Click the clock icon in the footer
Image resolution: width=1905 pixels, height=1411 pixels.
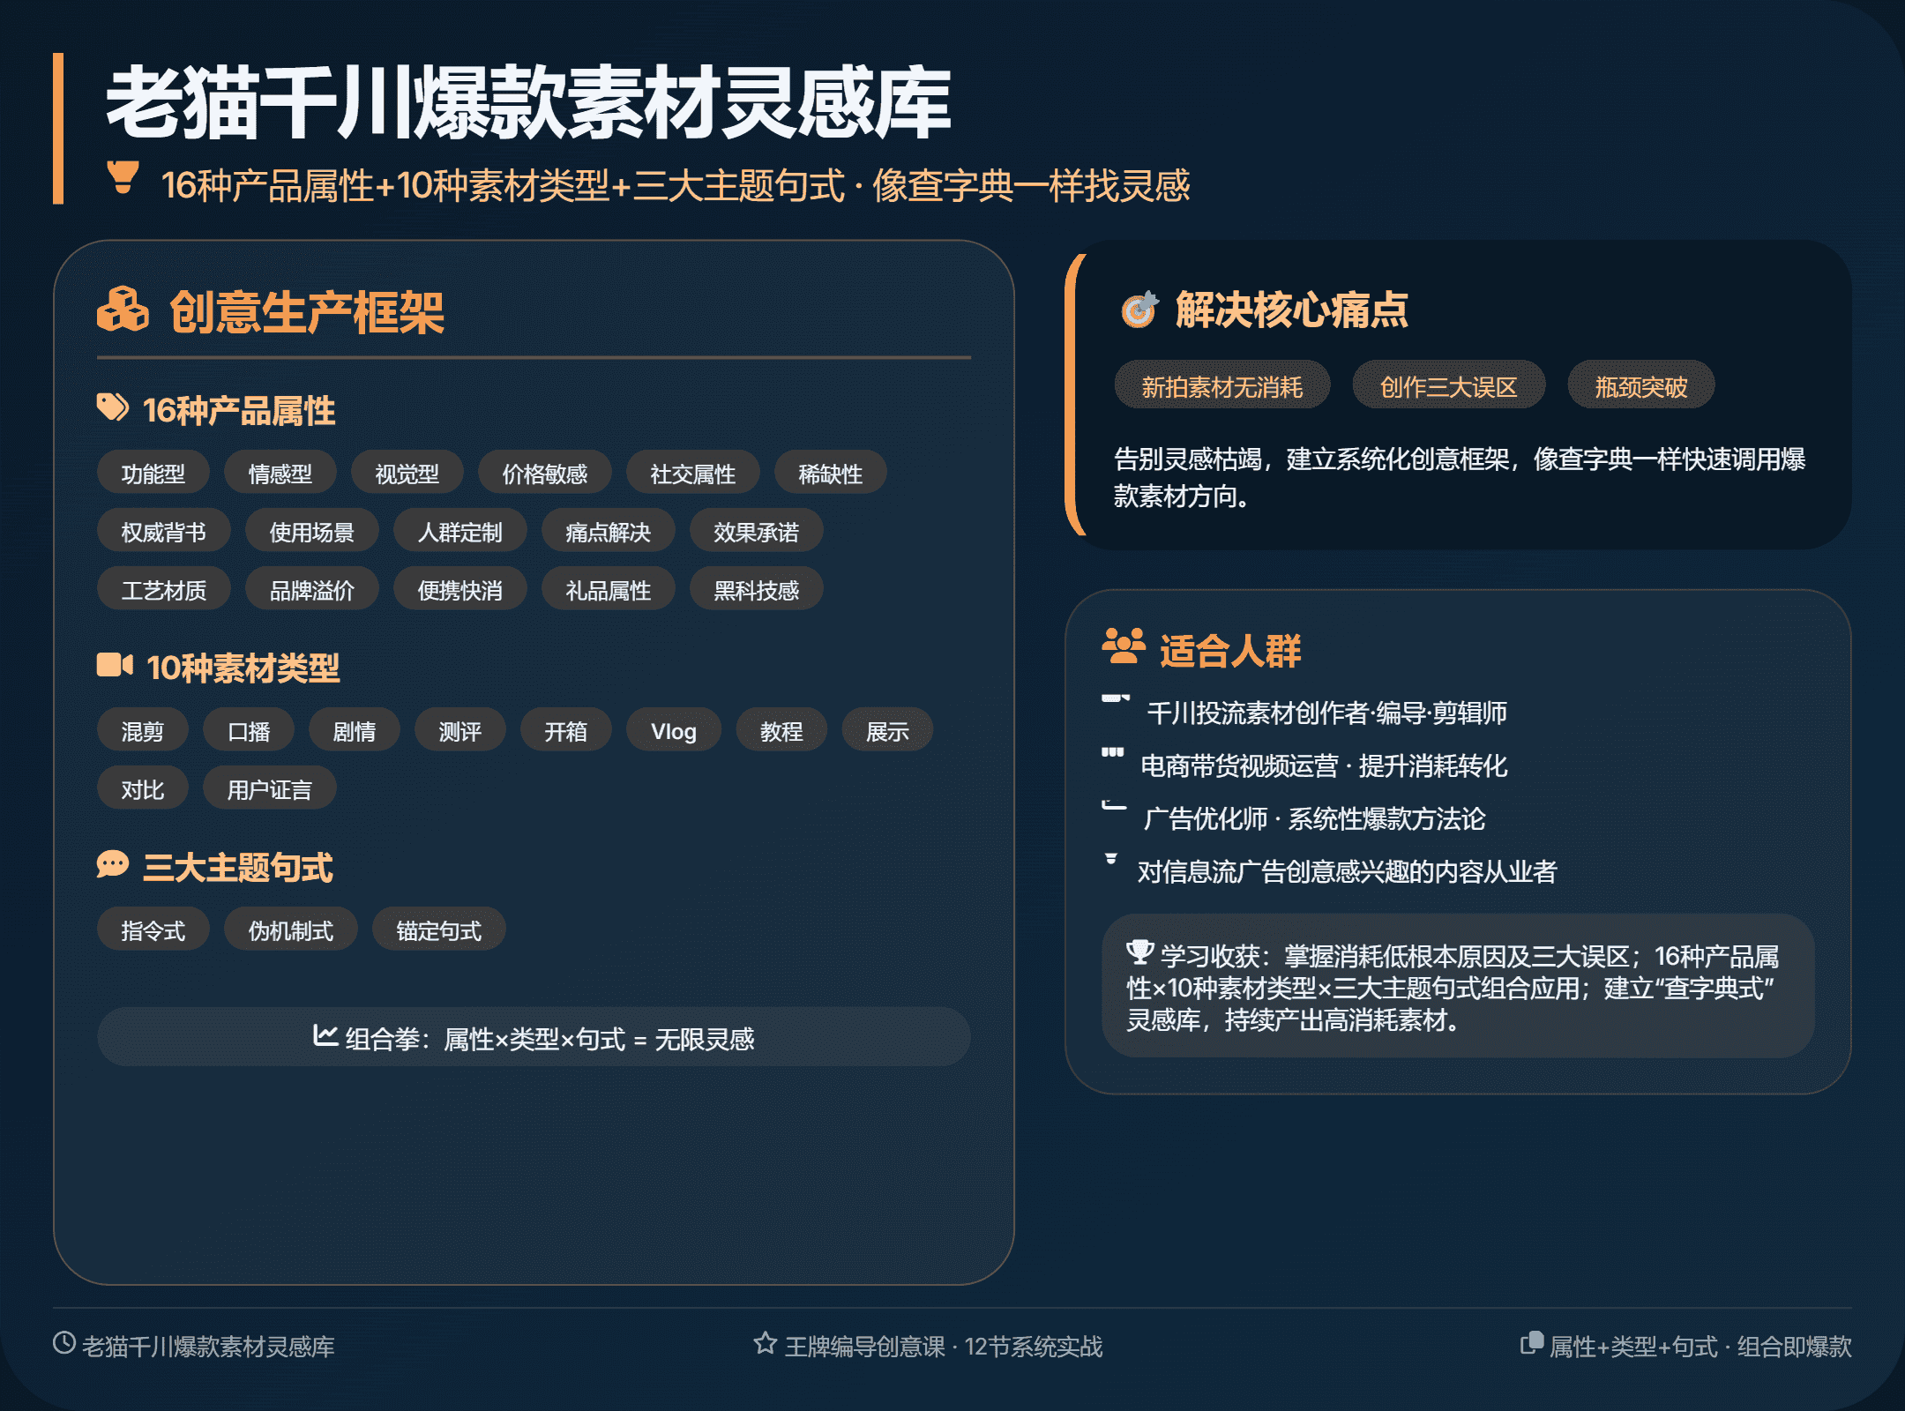(64, 1343)
